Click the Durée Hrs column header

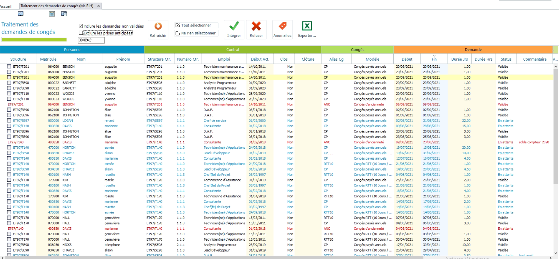pos(484,59)
